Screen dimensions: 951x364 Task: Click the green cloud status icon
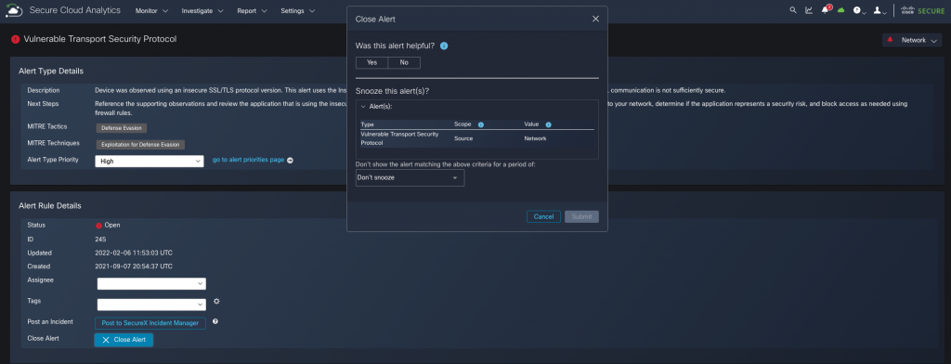pos(840,10)
